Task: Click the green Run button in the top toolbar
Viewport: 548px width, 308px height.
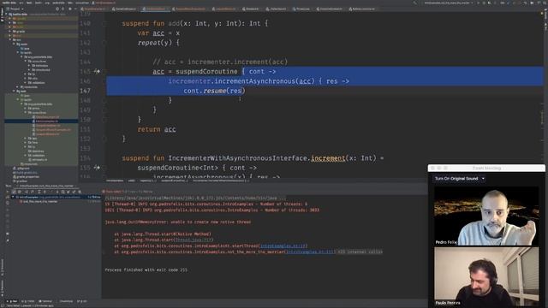Action: [479, 3]
